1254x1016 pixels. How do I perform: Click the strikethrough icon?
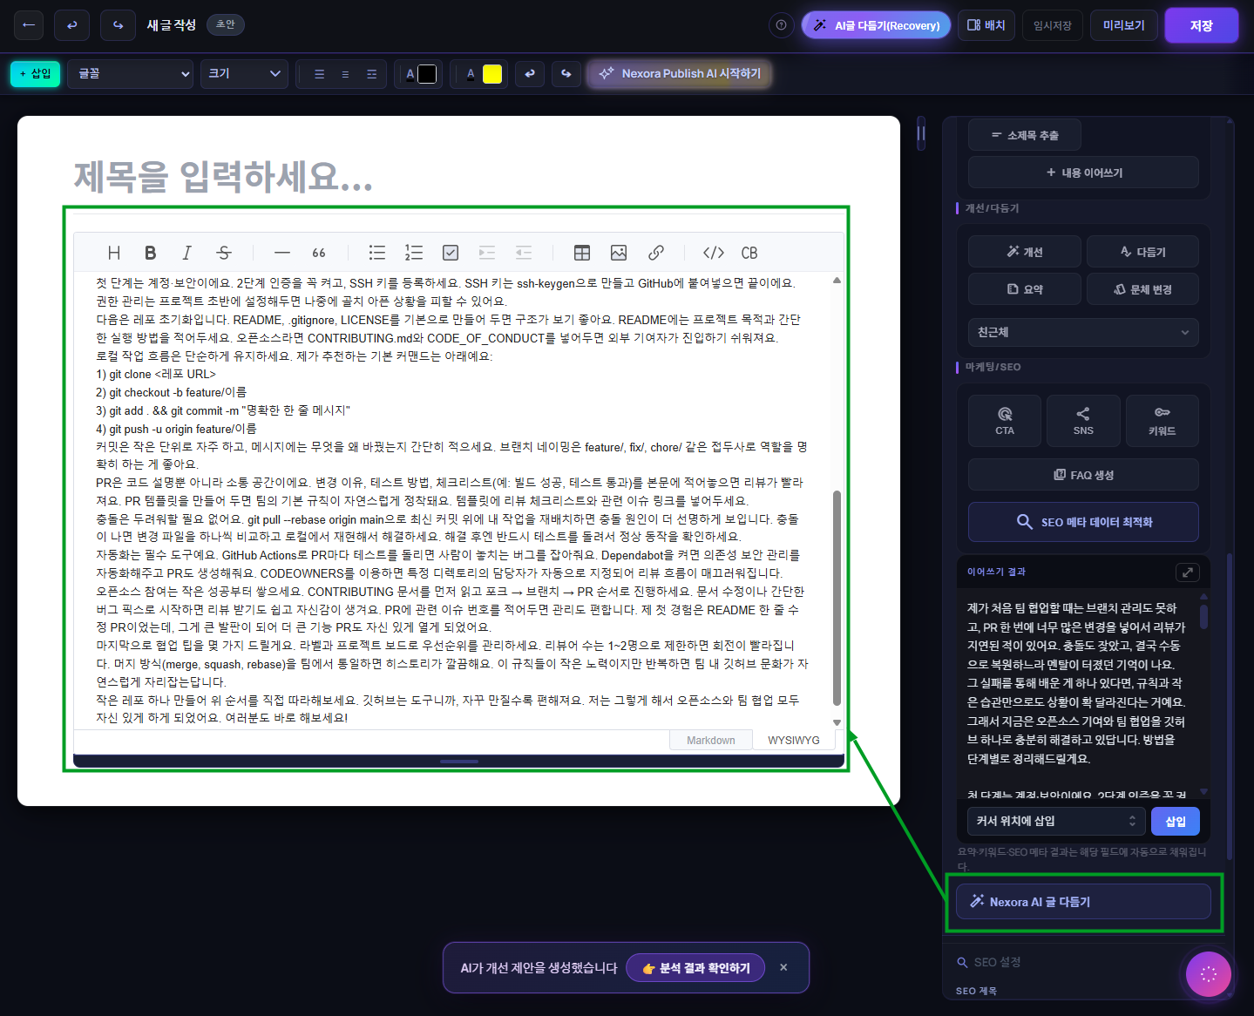(224, 253)
